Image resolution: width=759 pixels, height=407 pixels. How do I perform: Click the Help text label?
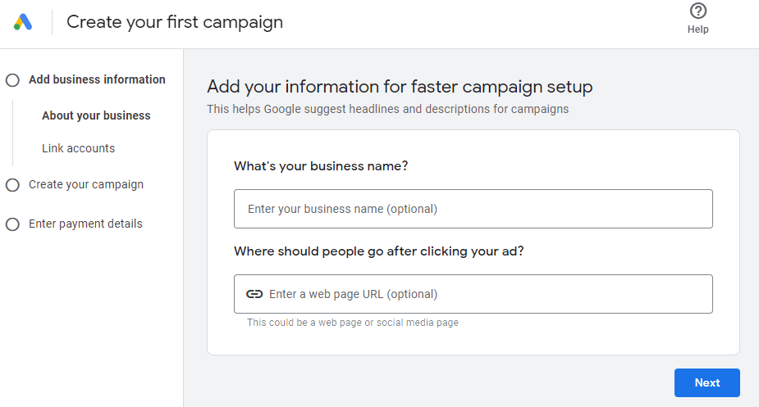point(698,29)
